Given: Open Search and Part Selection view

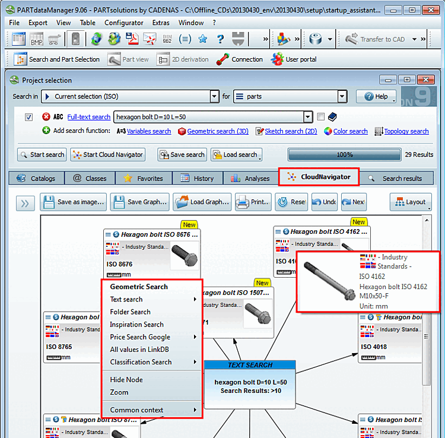Looking at the screenshot, I should [56, 59].
